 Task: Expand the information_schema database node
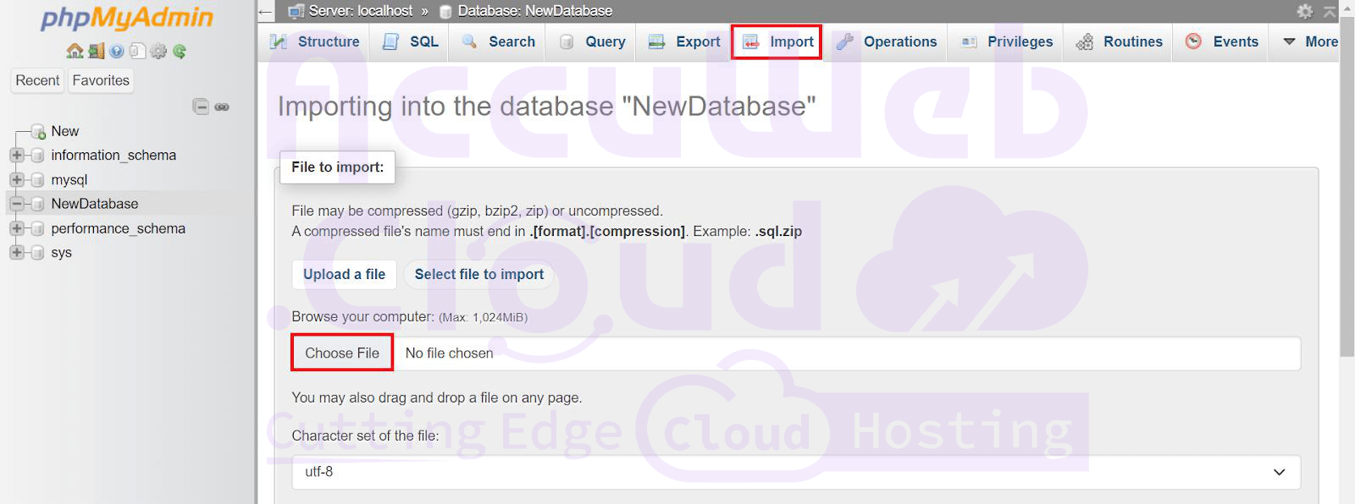pyautogui.click(x=16, y=156)
